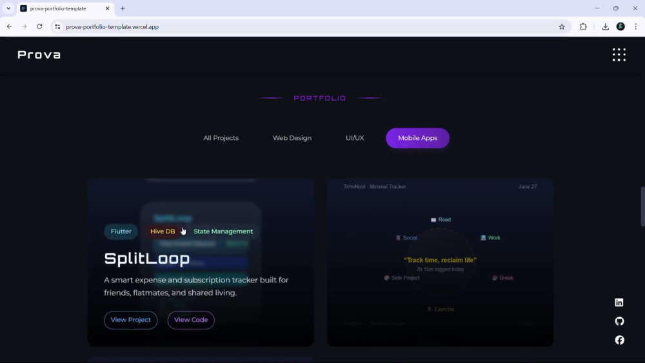Viewport: 645px width, 363px height.
Task: Bookmark this page with the star
Action: [562, 26]
